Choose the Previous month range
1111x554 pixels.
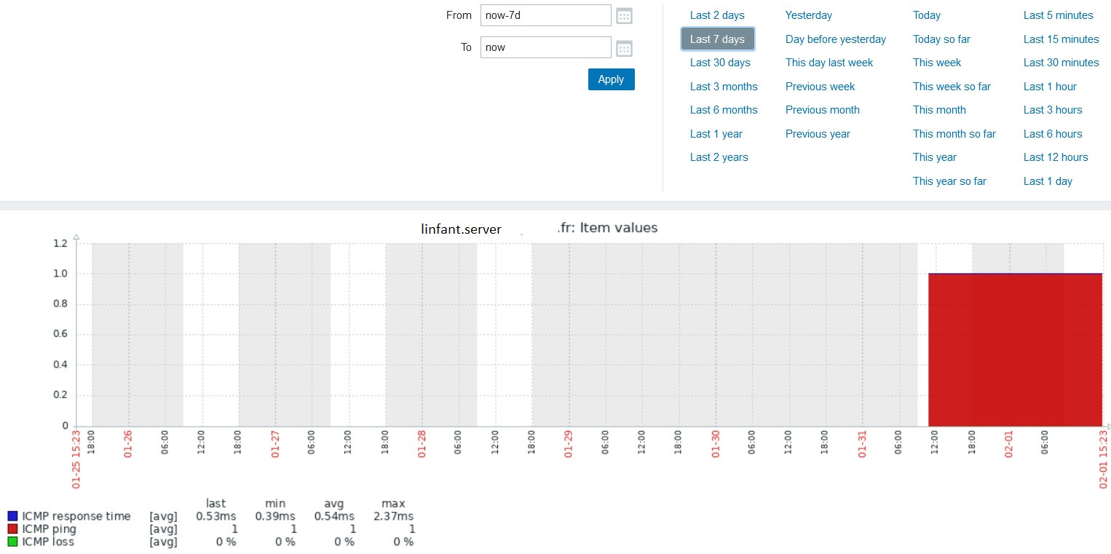[822, 110]
